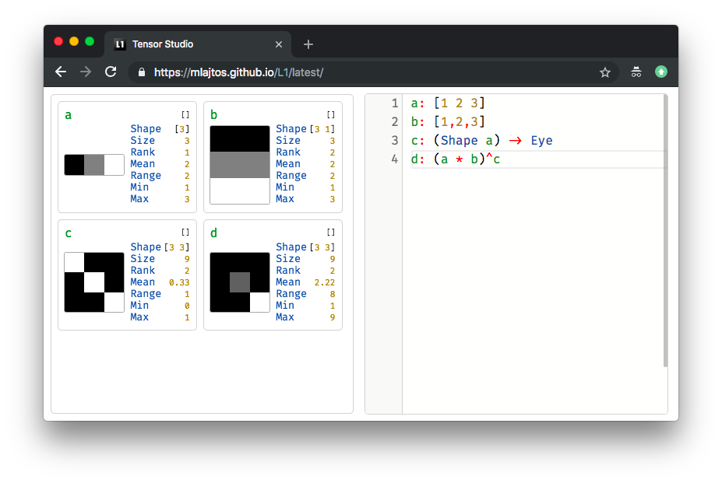The height and width of the screenshot is (483, 722).
Task: Click the address bar URL
Action: tap(238, 72)
